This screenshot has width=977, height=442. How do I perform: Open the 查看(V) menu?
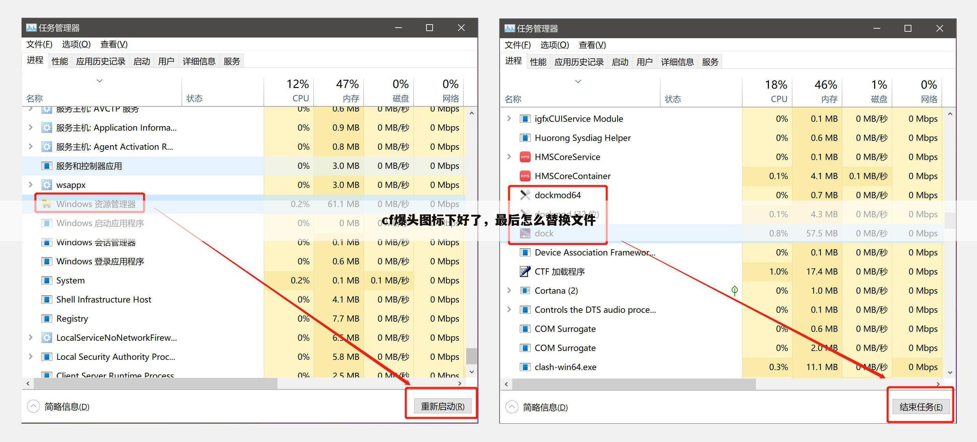coord(113,44)
